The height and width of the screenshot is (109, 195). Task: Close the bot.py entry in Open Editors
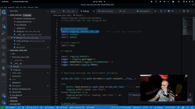pyautogui.click(x=12, y=38)
